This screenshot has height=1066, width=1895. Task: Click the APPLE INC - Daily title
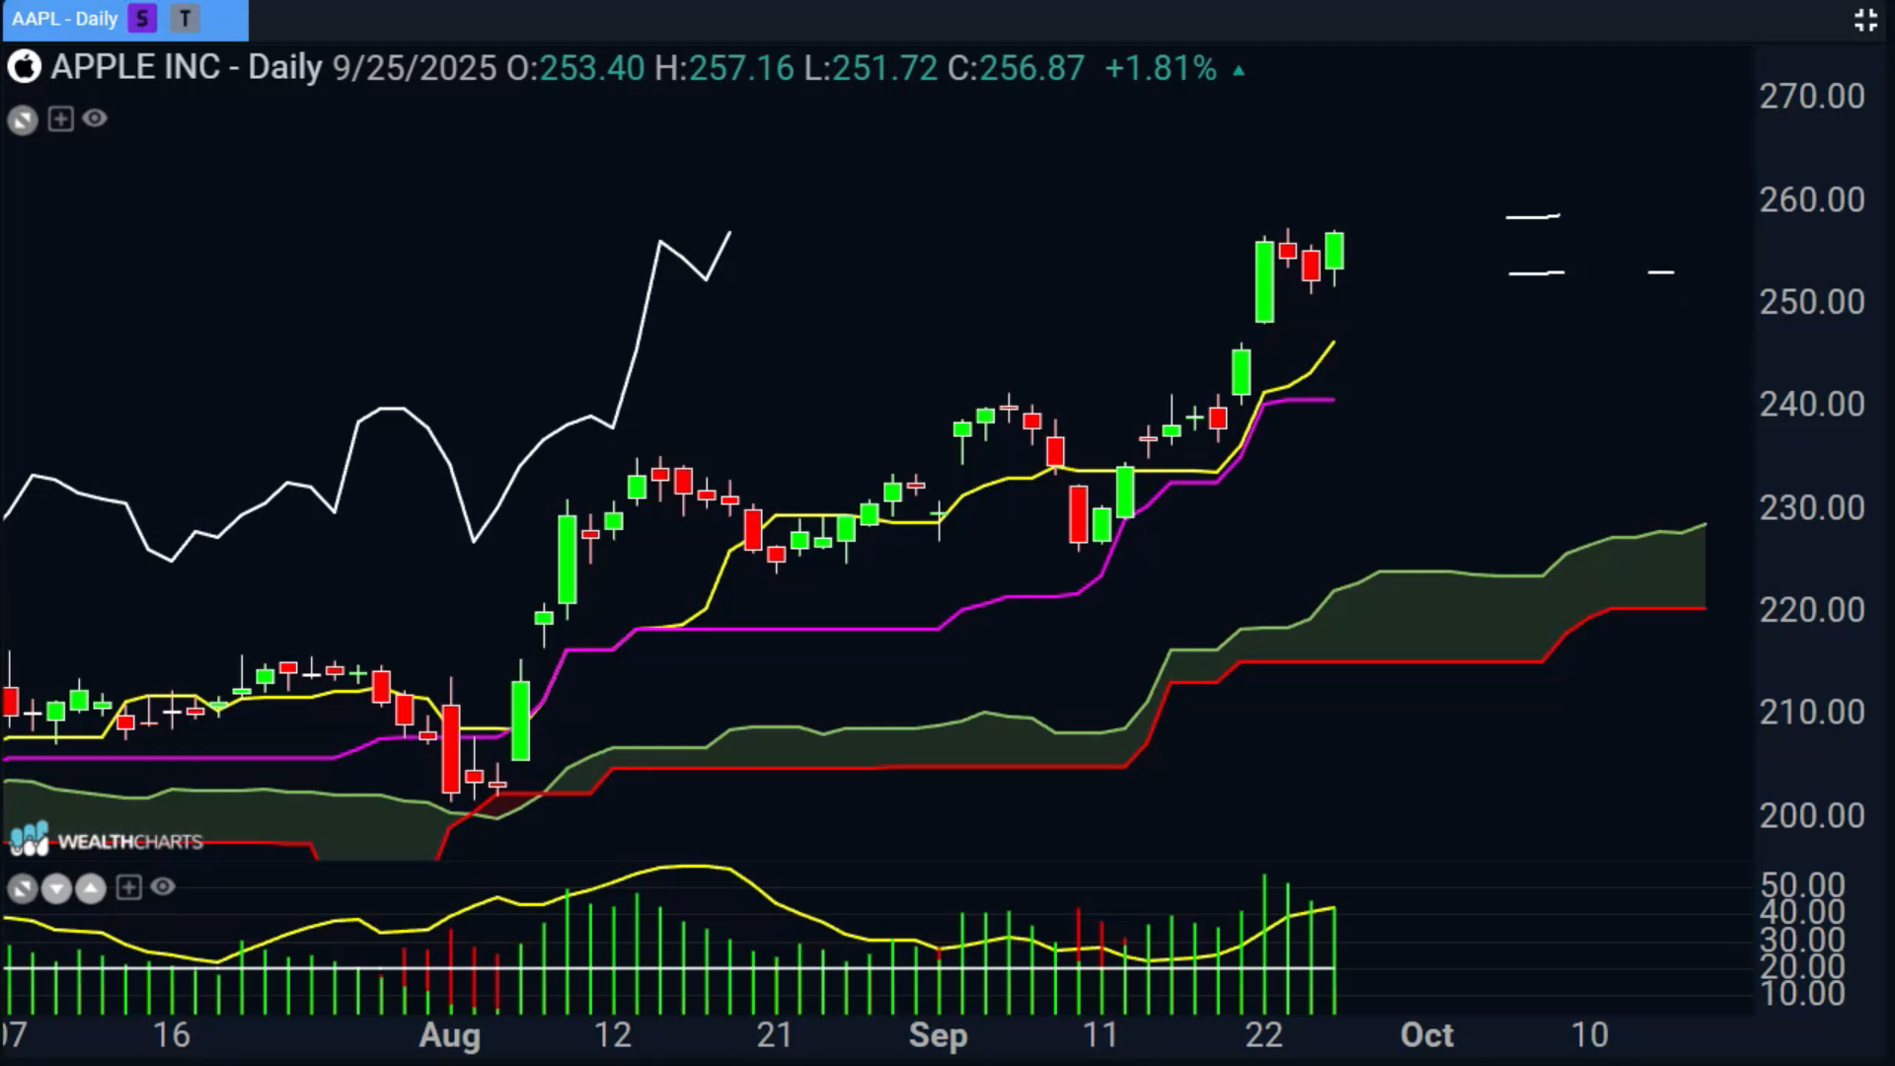[187, 68]
